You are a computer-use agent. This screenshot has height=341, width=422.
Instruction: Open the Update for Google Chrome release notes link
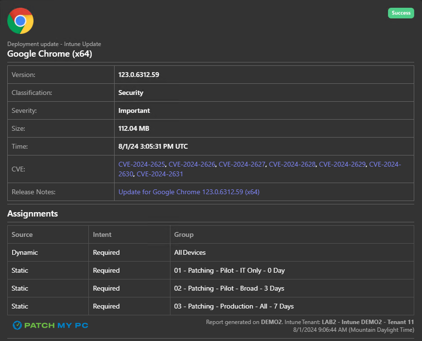click(x=189, y=192)
